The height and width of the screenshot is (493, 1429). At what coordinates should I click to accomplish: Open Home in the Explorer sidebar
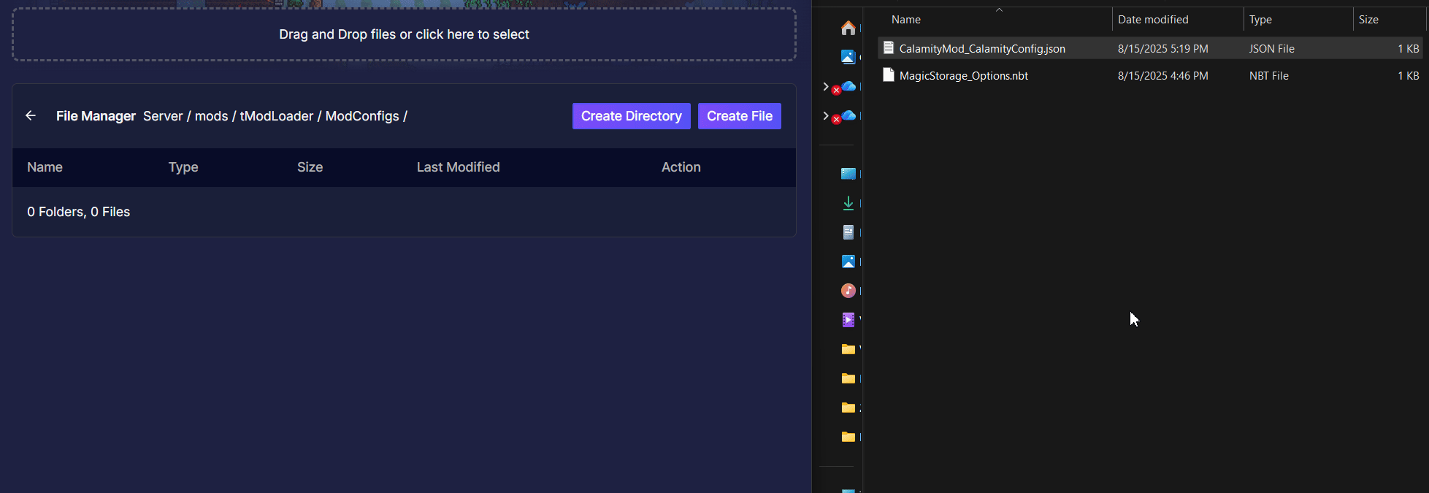[848, 28]
